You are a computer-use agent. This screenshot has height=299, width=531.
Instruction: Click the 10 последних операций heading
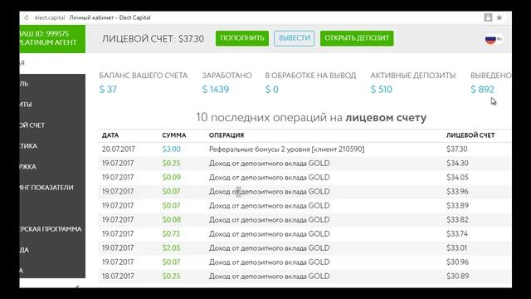click(311, 118)
